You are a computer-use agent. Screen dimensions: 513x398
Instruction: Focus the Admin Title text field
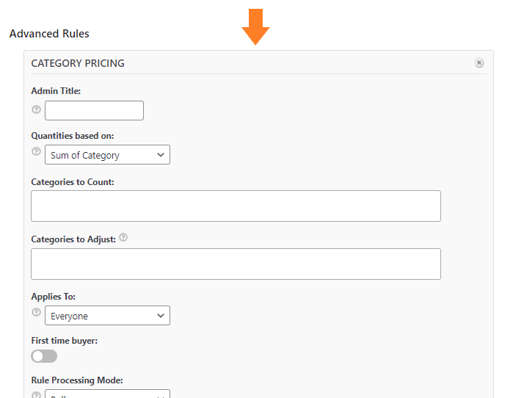[94, 110]
